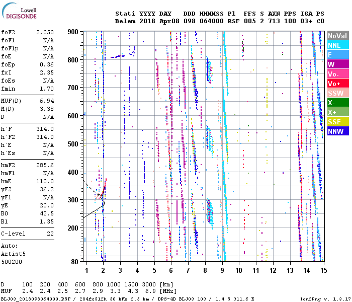The image size is (352, 302).
Task: Select the NNW legend swatch
Action: pos(338,131)
